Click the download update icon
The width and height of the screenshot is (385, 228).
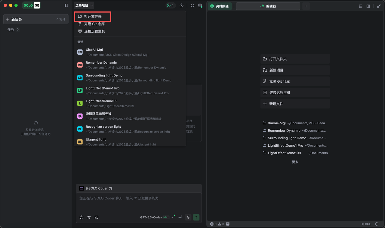[x=169, y=5]
